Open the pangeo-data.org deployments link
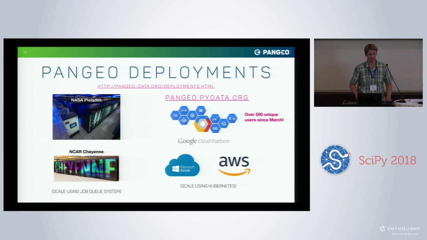This screenshot has width=427, height=240. point(156,86)
